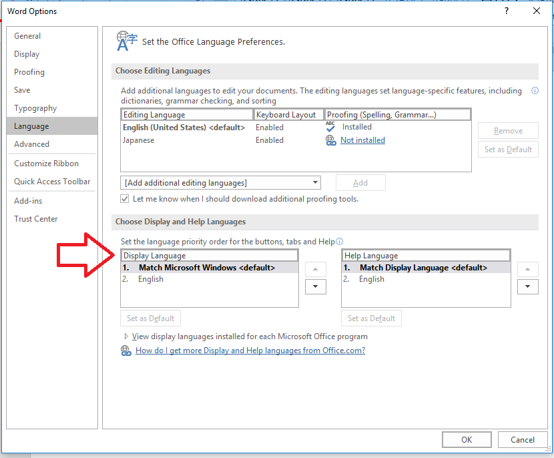Confirm changes with the OK button
This screenshot has width=554, height=458.
coord(467,439)
